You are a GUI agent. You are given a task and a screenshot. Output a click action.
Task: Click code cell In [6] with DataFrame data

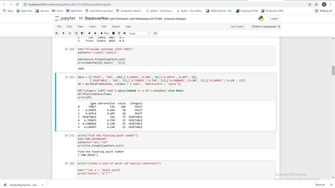[176, 87]
